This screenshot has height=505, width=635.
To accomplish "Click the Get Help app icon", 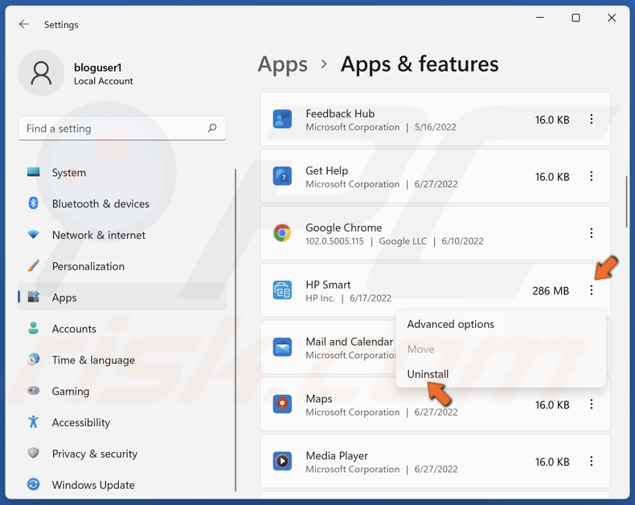I will [x=282, y=176].
